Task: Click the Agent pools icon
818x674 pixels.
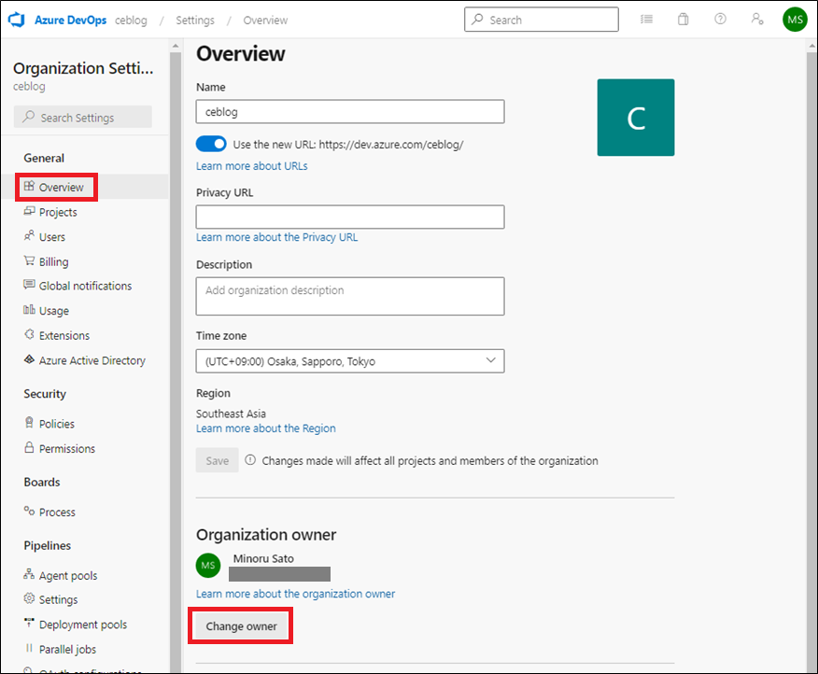Action: (29, 574)
